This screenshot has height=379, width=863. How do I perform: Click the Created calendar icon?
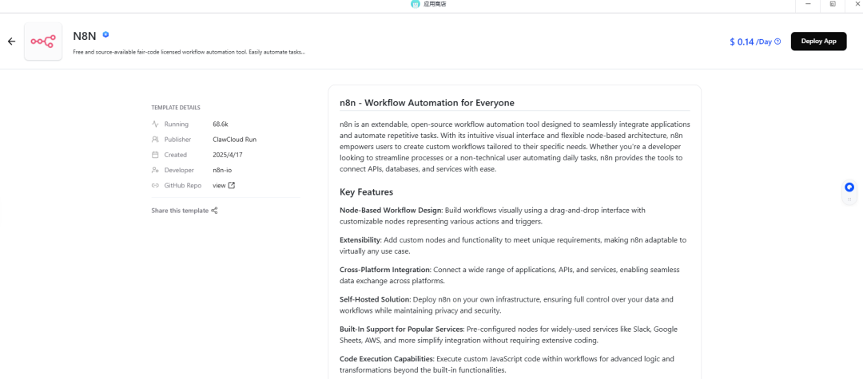155,155
